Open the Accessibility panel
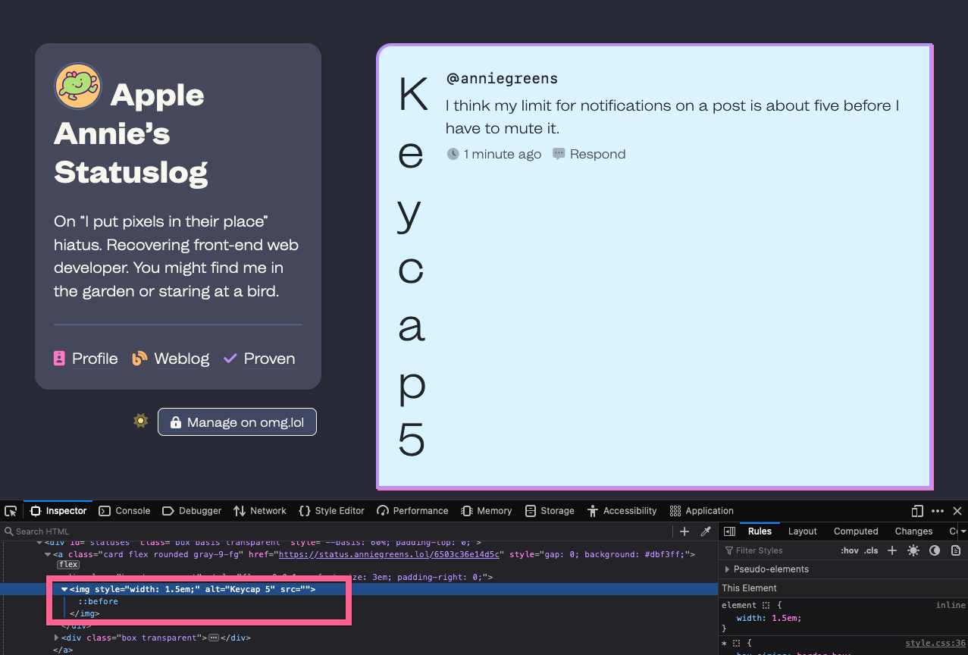 click(x=622, y=511)
